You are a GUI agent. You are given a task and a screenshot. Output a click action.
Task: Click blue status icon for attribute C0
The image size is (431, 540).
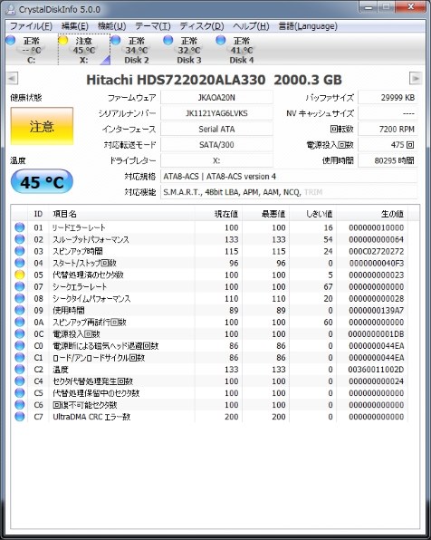pos(20,345)
